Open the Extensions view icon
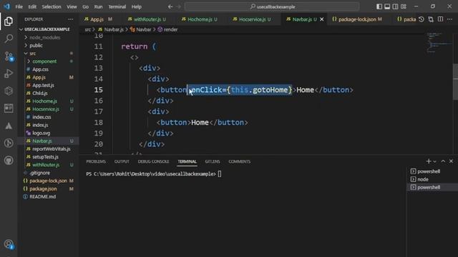This screenshot has width=458, height=257. point(9,91)
